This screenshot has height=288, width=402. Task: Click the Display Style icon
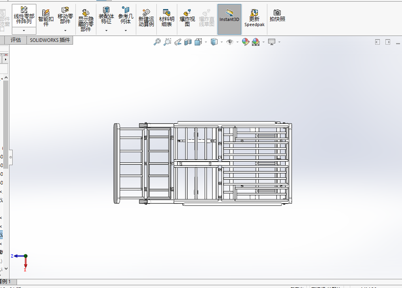(214, 42)
